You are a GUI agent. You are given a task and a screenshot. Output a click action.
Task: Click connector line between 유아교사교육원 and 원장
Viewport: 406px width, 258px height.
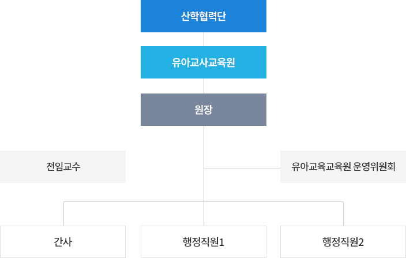(204, 86)
